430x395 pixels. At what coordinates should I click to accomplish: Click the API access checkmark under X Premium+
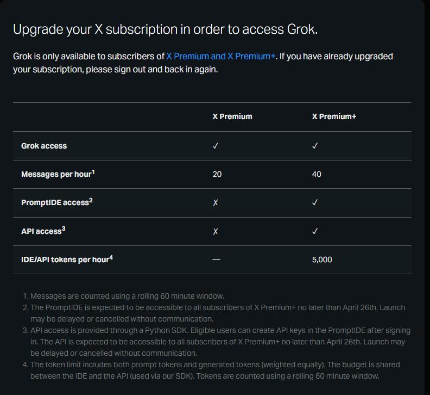pyautogui.click(x=315, y=231)
